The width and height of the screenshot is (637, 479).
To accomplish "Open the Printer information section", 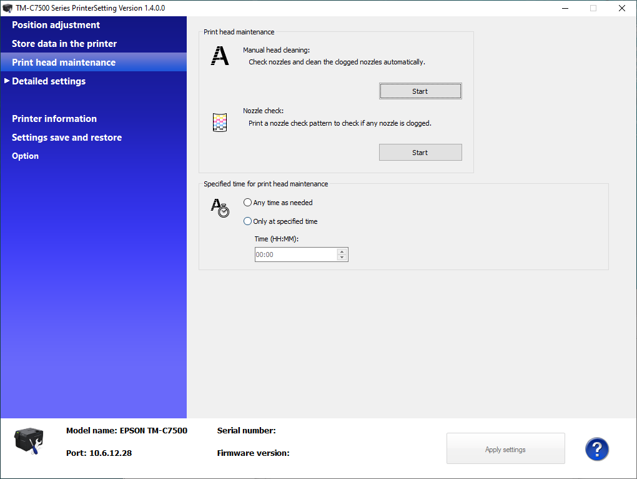I will click(x=54, y=119).
